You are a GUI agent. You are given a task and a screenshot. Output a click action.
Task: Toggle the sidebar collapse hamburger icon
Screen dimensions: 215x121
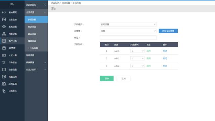[x=12, y=5]
